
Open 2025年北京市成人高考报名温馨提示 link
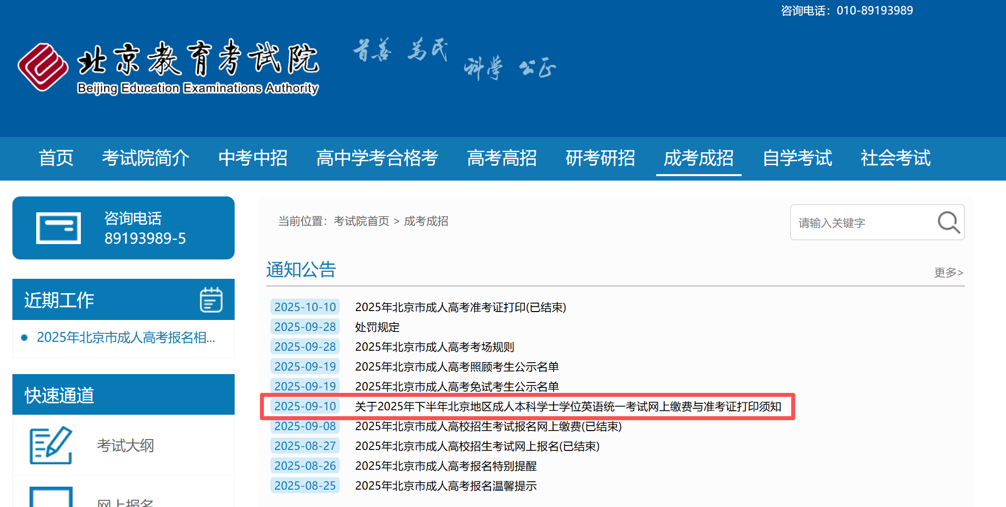click(x=445, y=486)
